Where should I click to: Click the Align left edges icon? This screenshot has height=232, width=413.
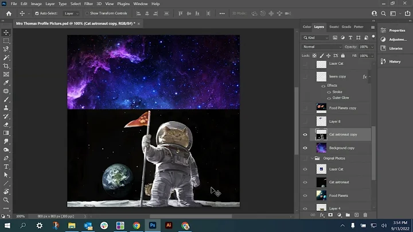[x=138, y=13]
